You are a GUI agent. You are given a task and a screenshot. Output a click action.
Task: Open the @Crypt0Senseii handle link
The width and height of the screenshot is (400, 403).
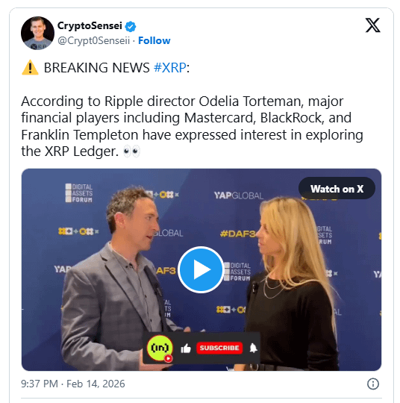pyautogui.click(x=93, y=40)
